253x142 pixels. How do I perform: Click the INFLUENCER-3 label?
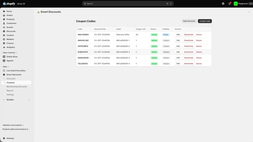pyautogui.click(x=123, y=52)
